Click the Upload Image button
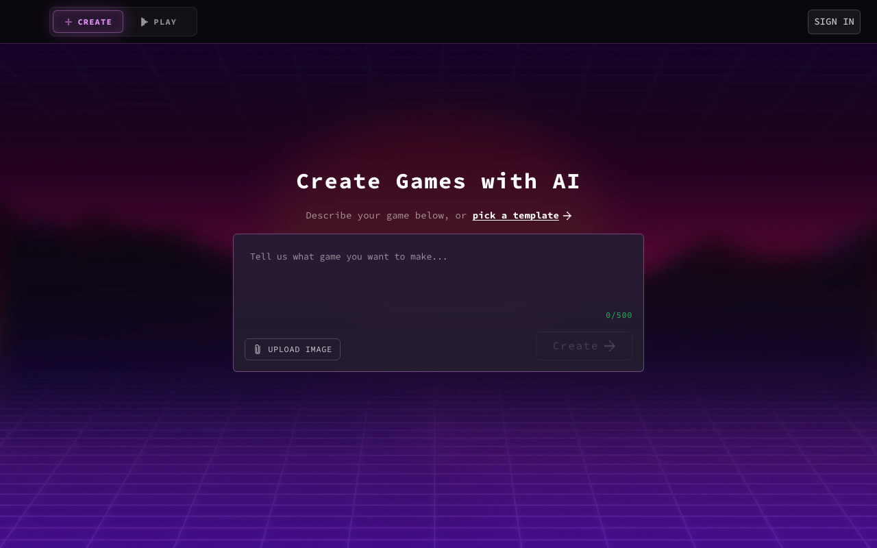This screenshot has height=548, width=877. pyautogui.click(x=293, y=349)
